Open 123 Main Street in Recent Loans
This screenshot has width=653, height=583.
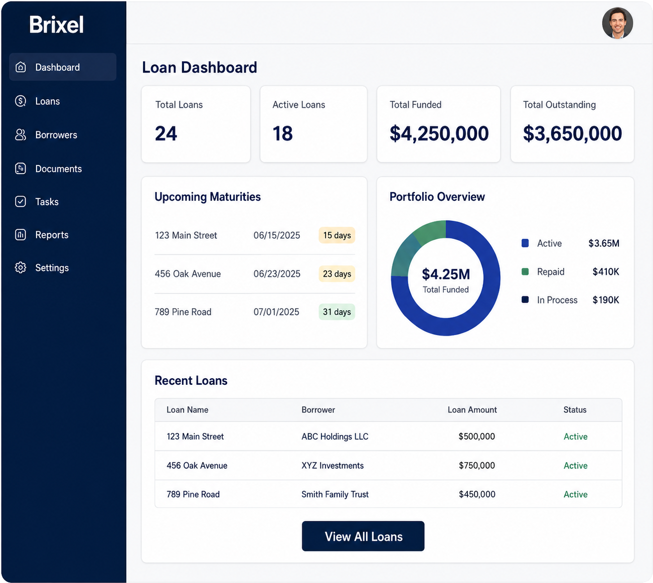point(195,436)
